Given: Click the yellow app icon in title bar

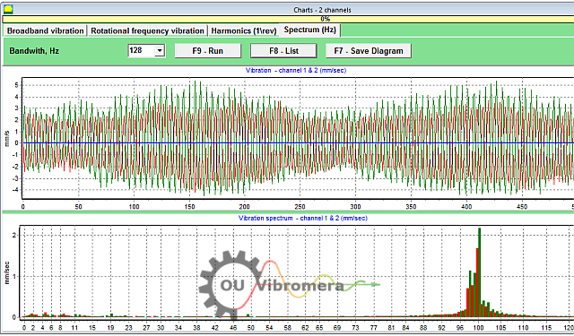Looking at the screenshot, I should [x=8, y=9].
